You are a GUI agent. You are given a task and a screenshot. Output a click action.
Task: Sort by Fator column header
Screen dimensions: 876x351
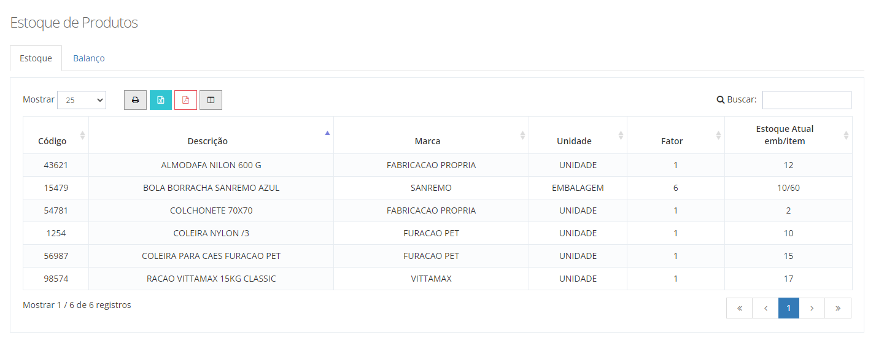[672, 141]
